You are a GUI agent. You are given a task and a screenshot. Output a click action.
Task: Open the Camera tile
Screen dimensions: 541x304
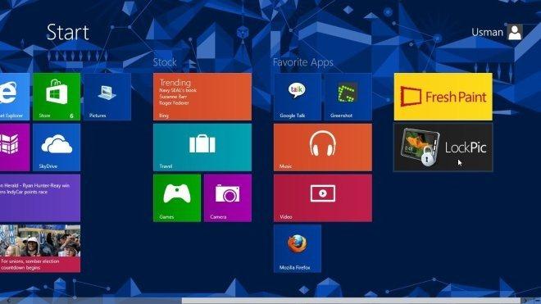tap(228, 197)
